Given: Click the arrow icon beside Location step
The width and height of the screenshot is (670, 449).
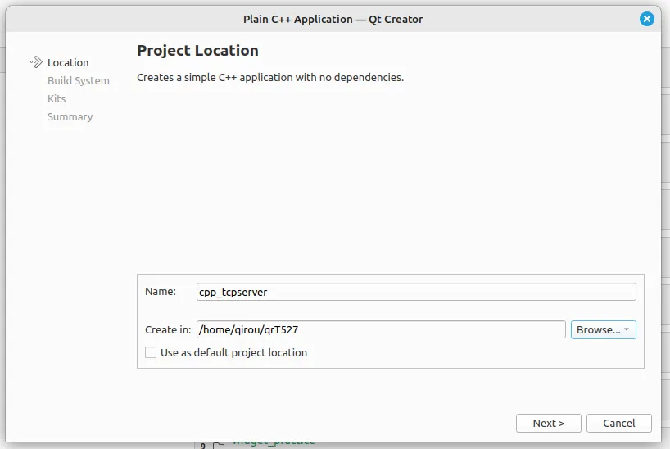Looking at the screenshot, I should point(36,62).
